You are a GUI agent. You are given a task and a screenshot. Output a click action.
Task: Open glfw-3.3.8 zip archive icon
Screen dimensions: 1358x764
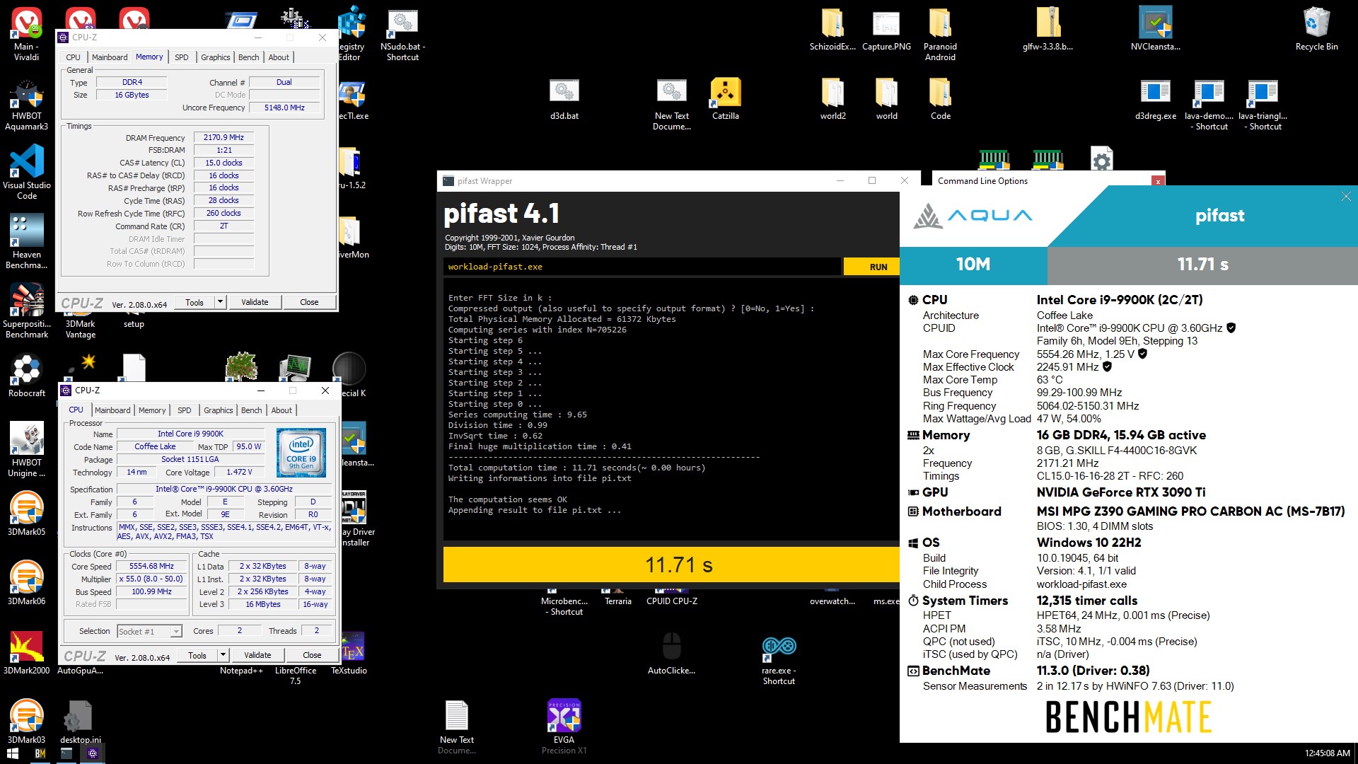tap(1048, 29)
